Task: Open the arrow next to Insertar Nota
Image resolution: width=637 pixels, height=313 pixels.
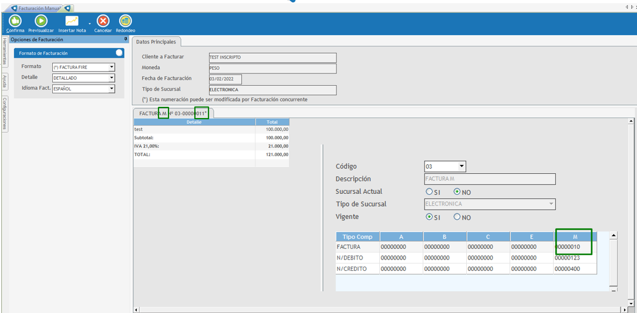Action: click(x=89, y=23)
